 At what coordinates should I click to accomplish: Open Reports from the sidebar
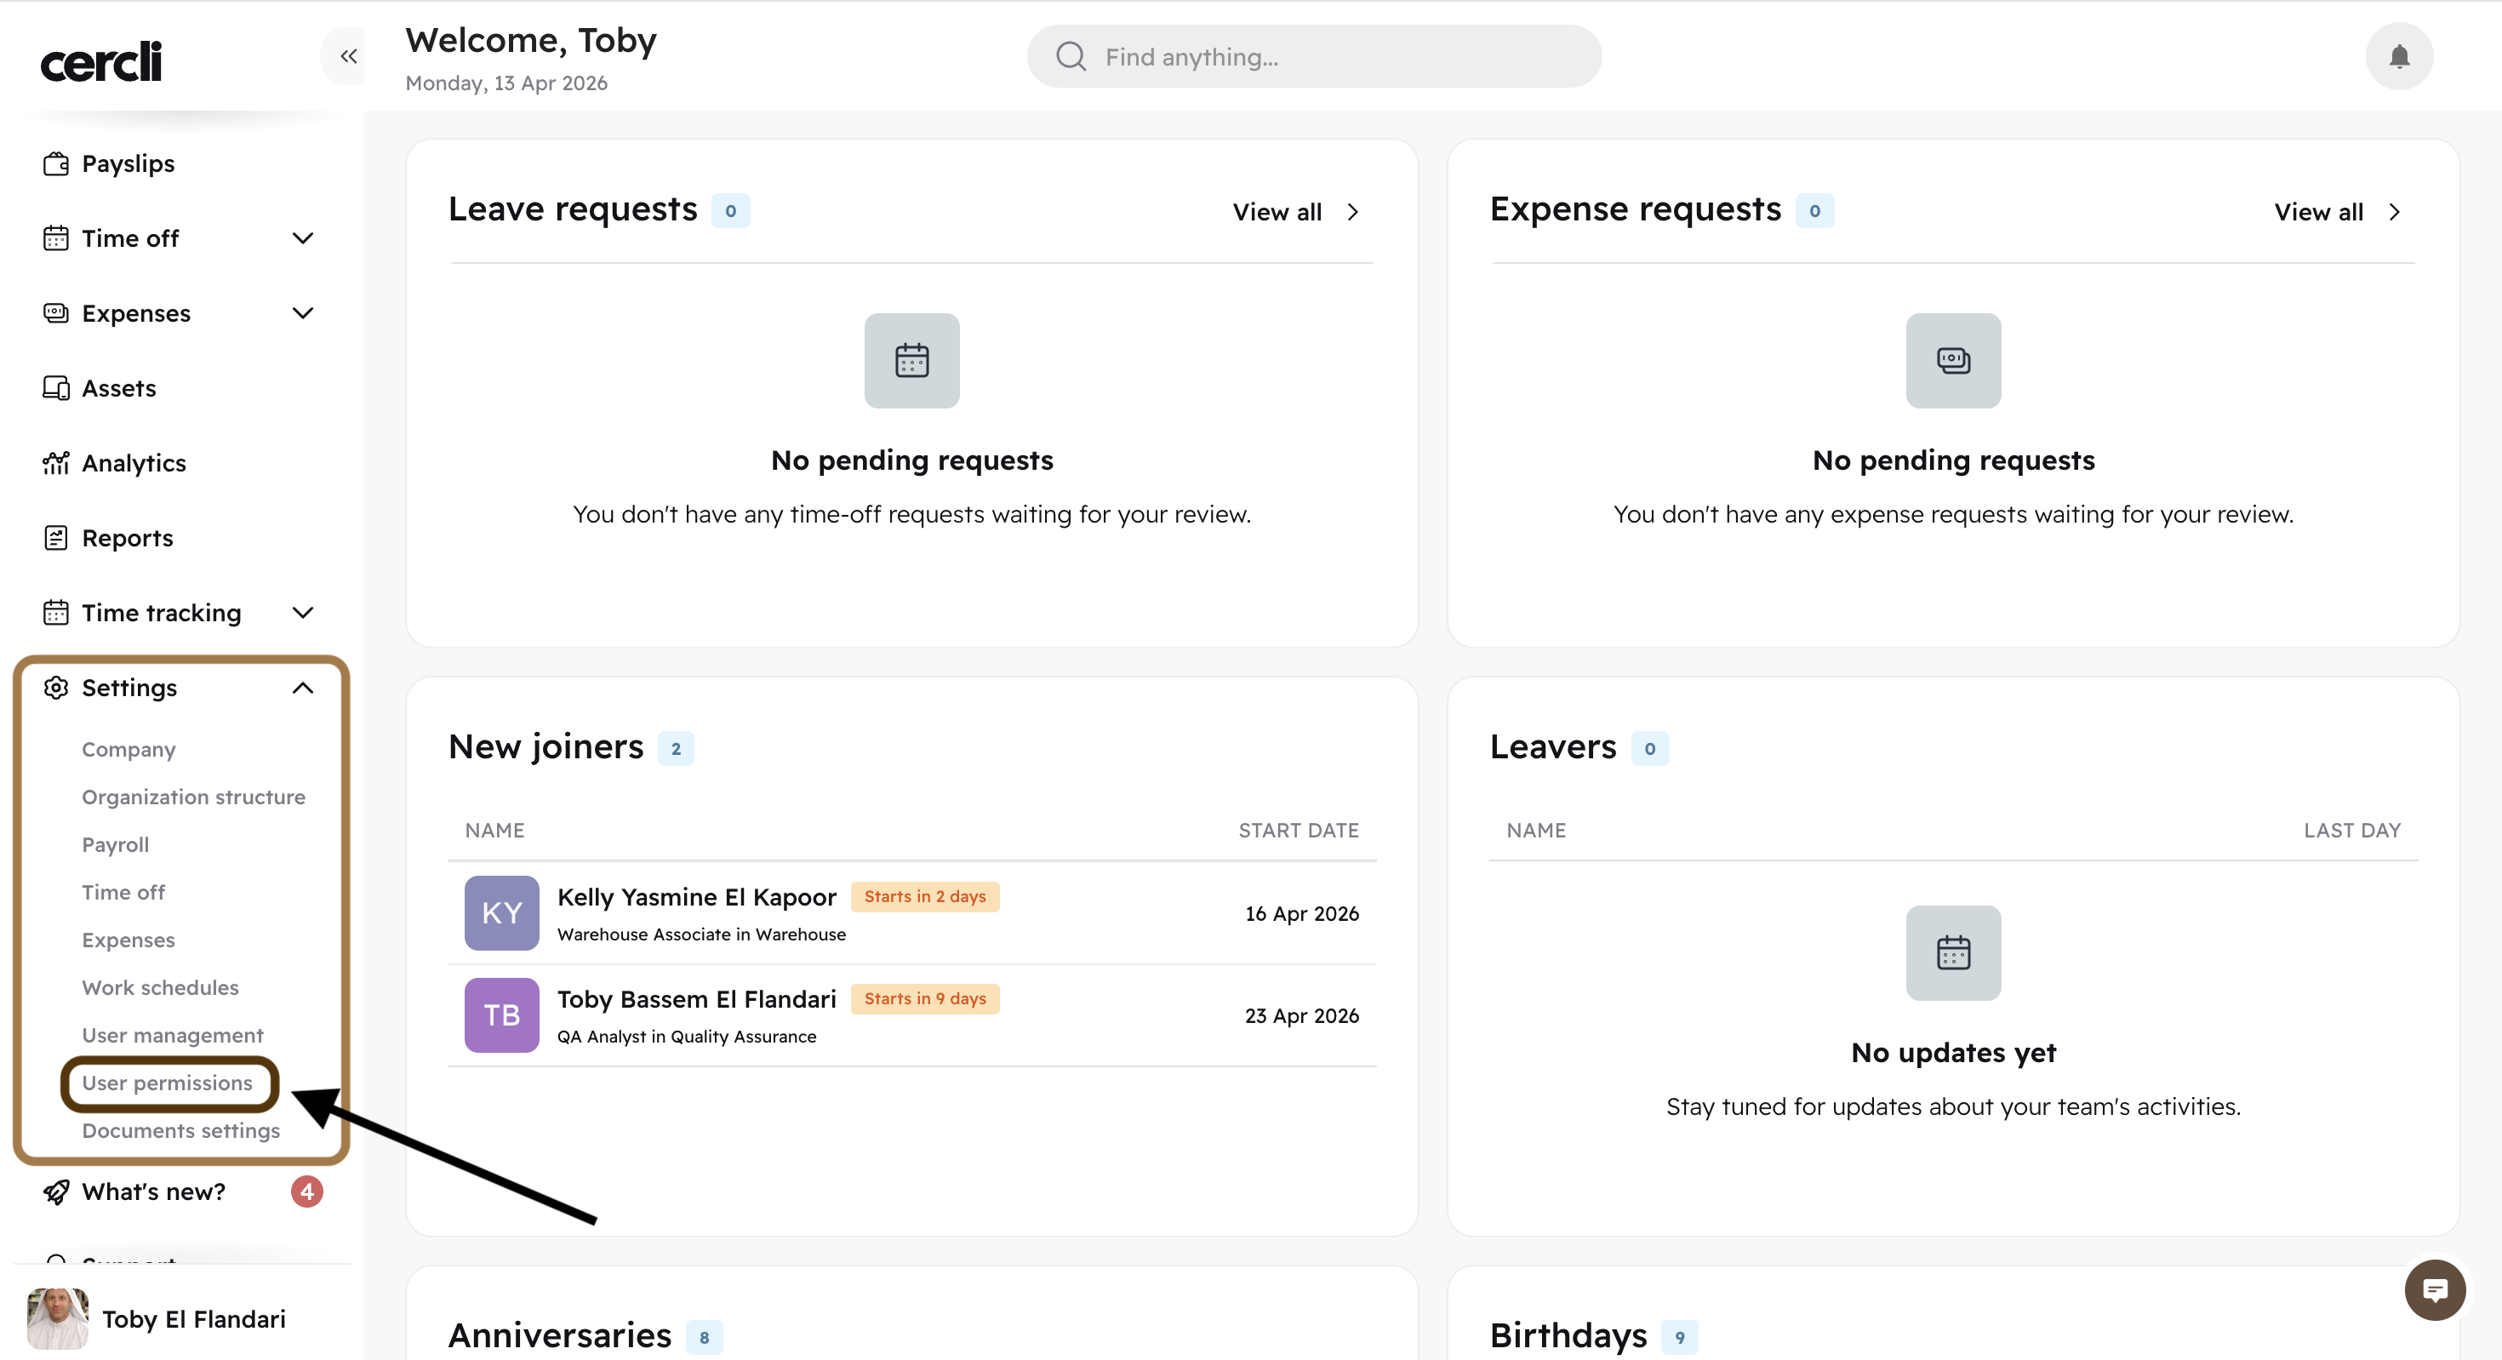coord(128,537)
